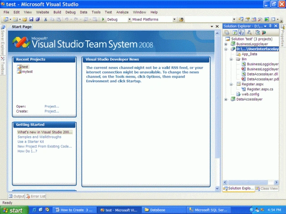286x214 pixels.
Task: Collapse the Bin folder node
Action: (231, 59)
